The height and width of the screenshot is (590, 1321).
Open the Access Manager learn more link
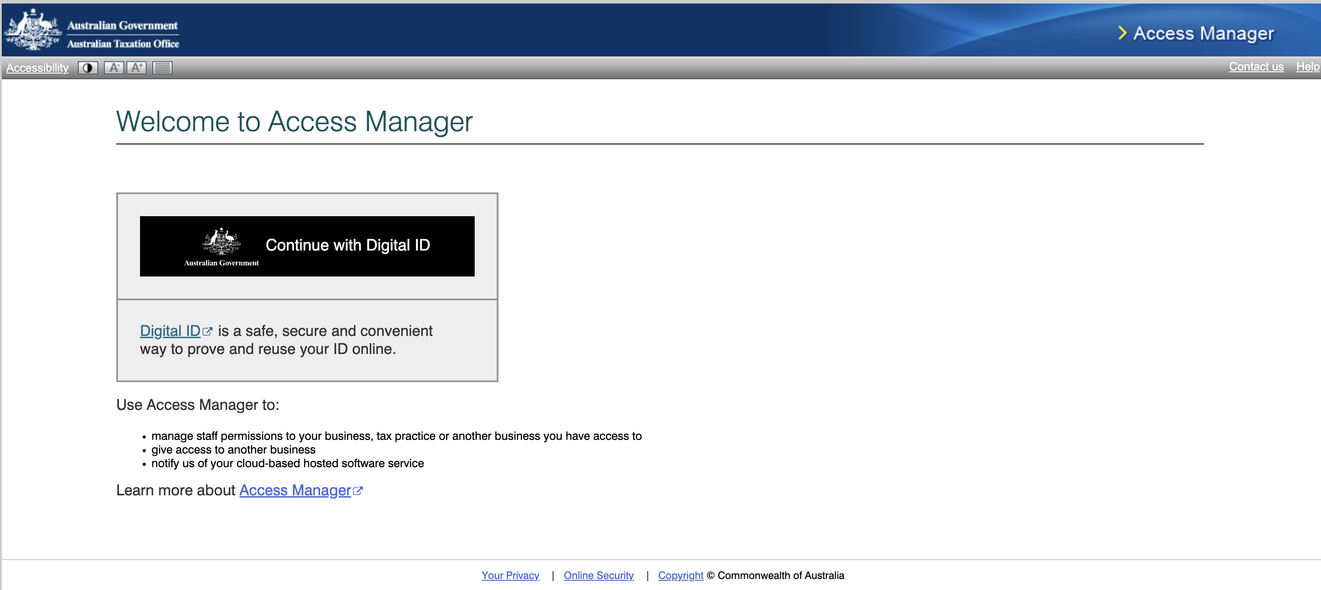[x=300, y=490]
